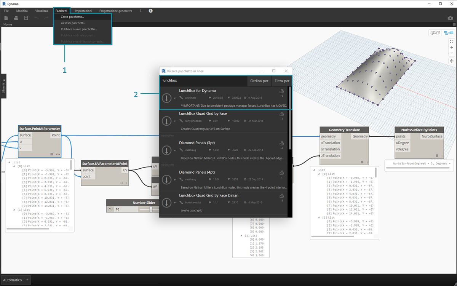Open the ? help menu

pyautogui.click(x=141, y=11)
